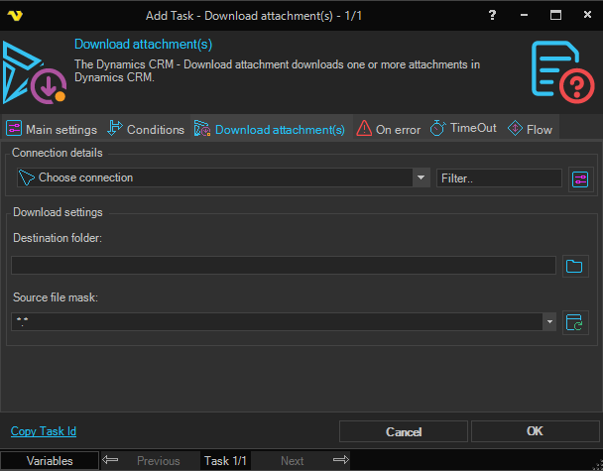Switch to the Main settings tab
Viewport: 603px width, 471px height.
click(x=52, y=129)
